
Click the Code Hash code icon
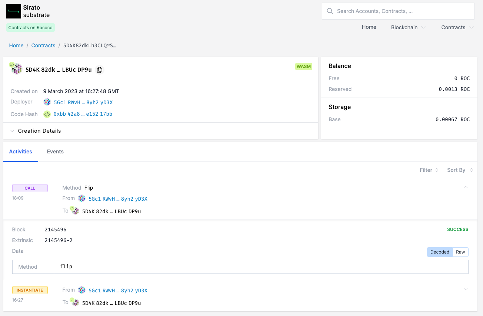[47, 114]
